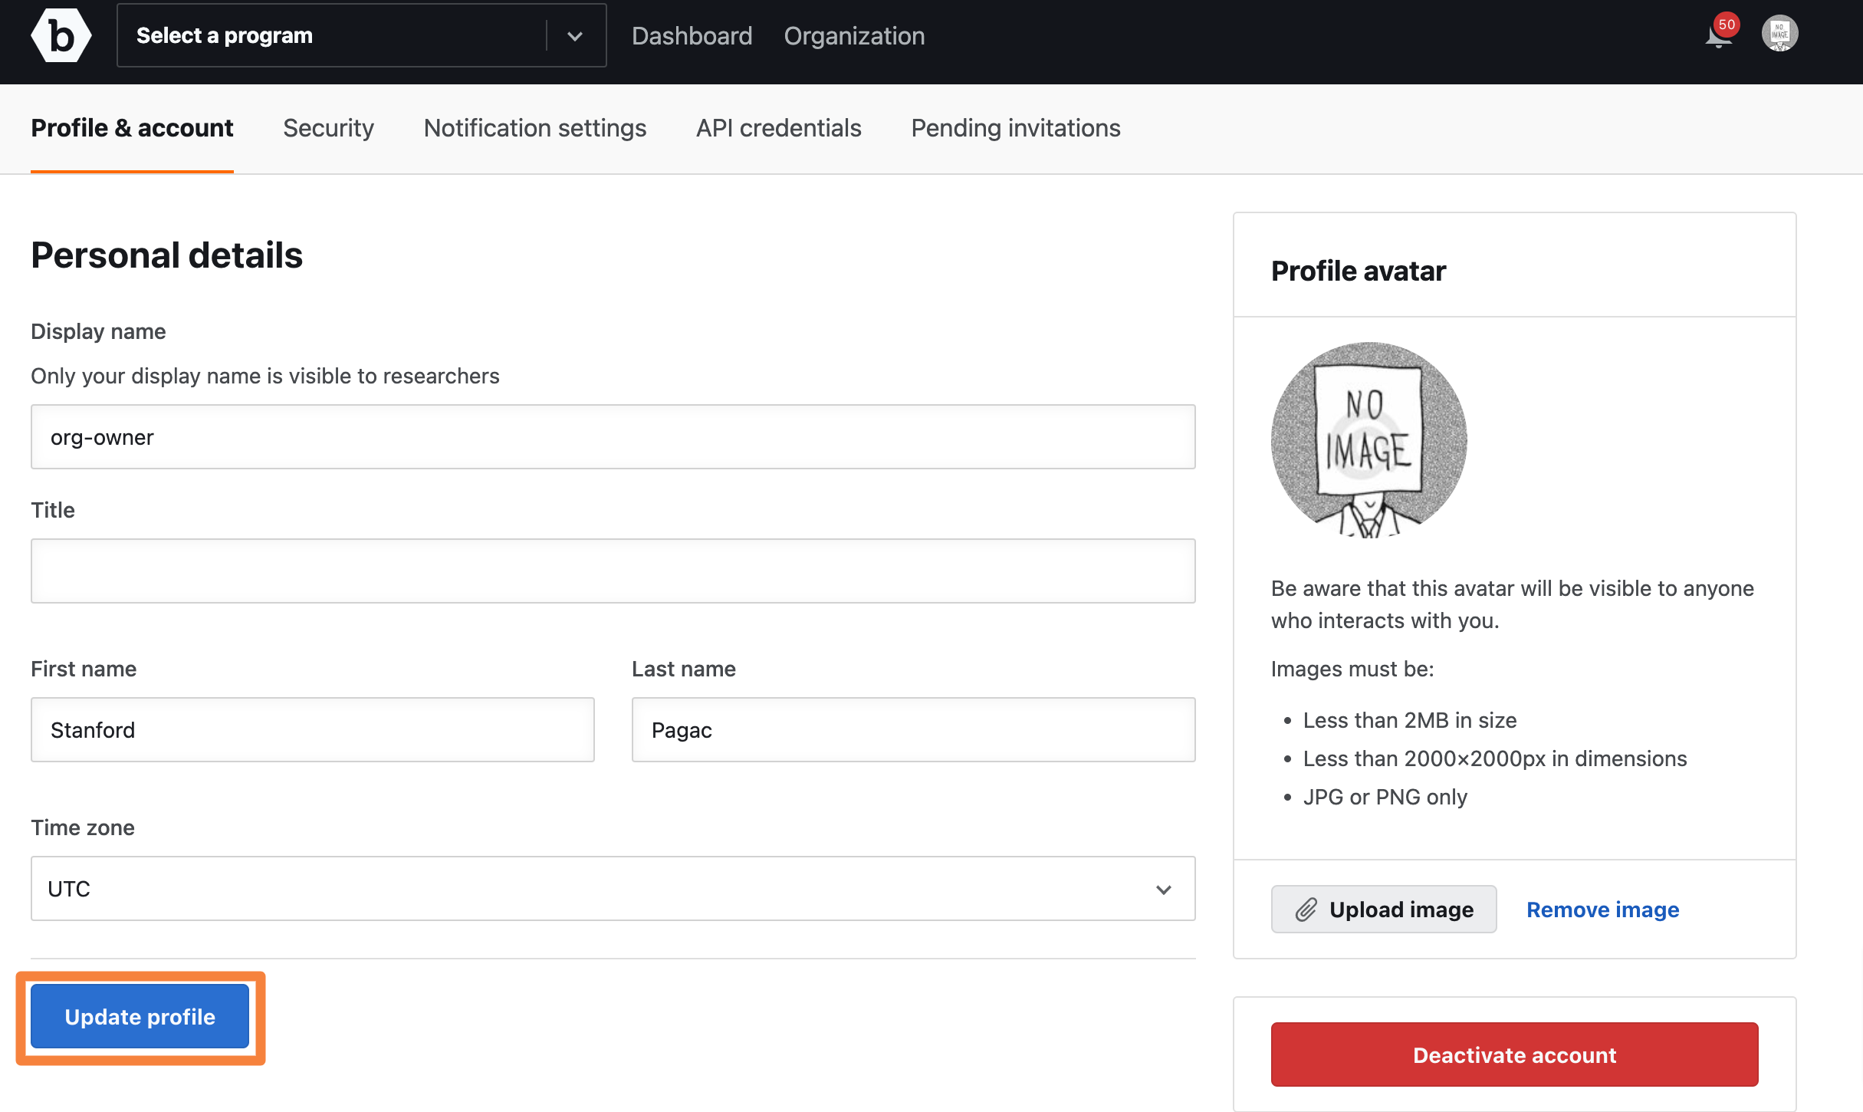Switch to the Security tab
Viewport: 1863px width, 1112px height.
coord(330,127)
